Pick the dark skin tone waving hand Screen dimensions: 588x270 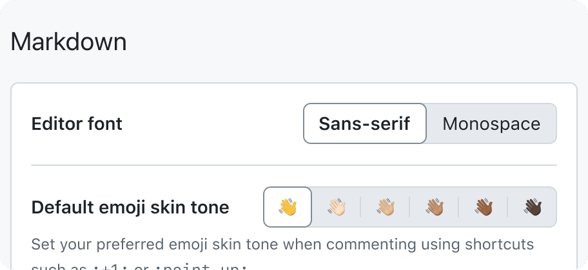(x=532, y=207)
